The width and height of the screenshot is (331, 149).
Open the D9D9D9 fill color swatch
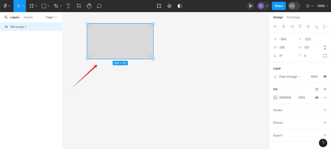[275, 98]
